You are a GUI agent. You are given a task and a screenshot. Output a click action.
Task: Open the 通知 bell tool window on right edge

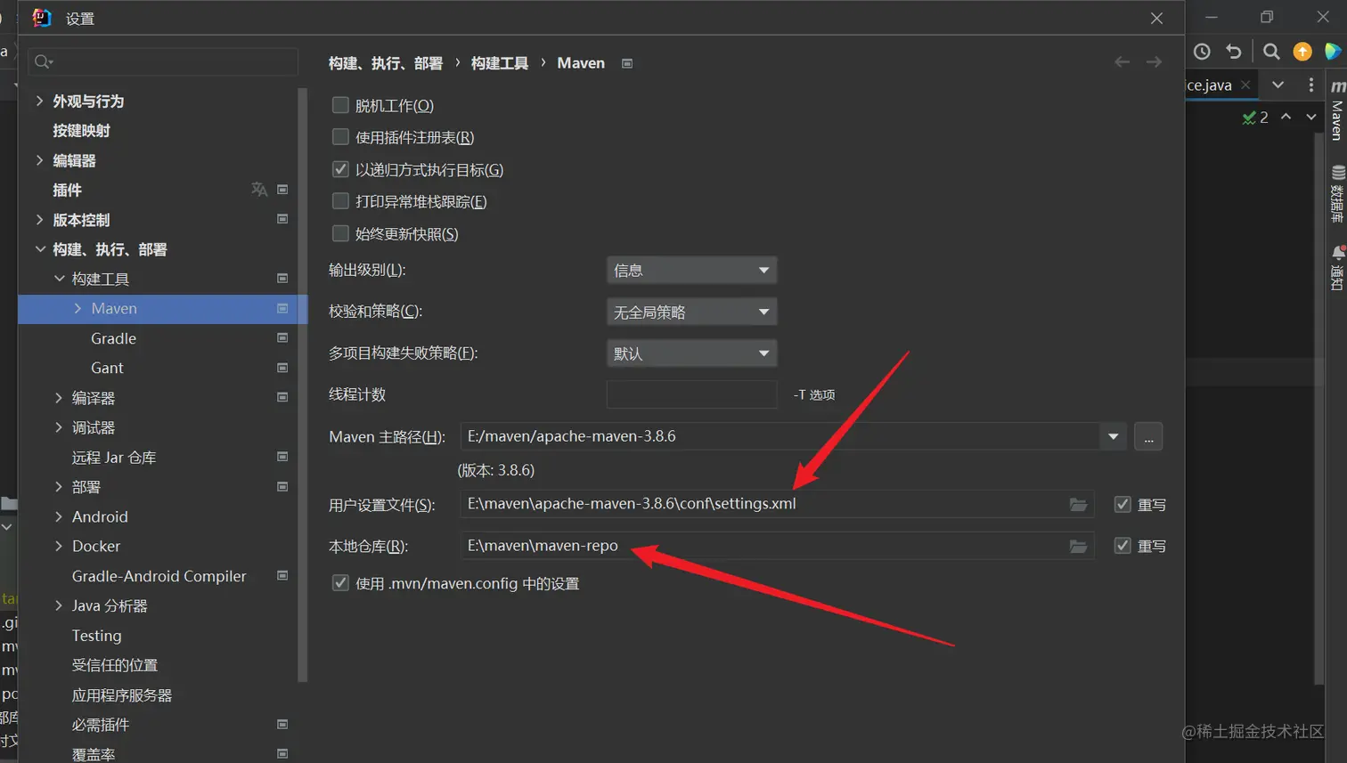coord(1336,268)
